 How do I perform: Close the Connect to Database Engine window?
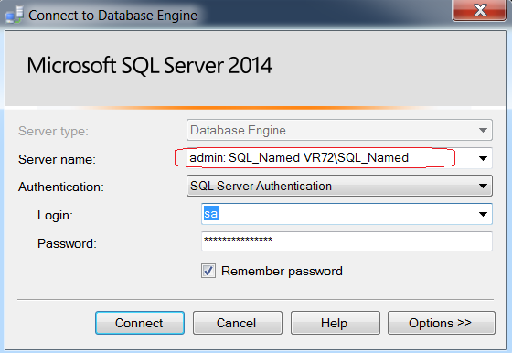[x=479, y=10]
